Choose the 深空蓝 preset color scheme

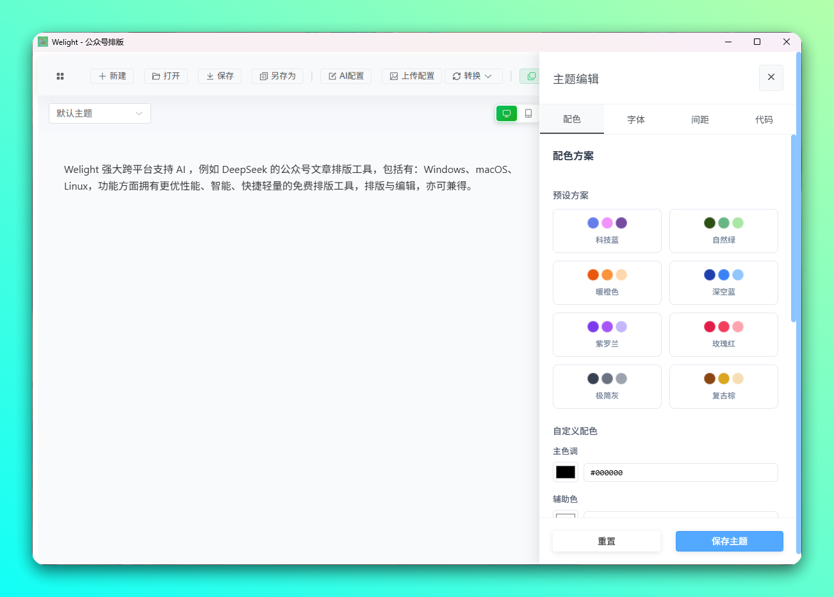click(x=724, y=283)
